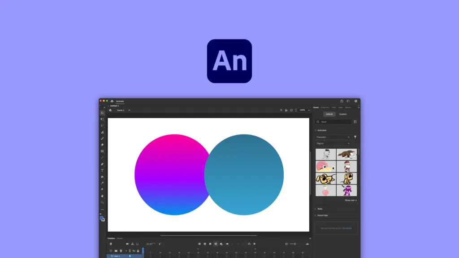
Task: Click the Get started link
Action: pos(347,228)
